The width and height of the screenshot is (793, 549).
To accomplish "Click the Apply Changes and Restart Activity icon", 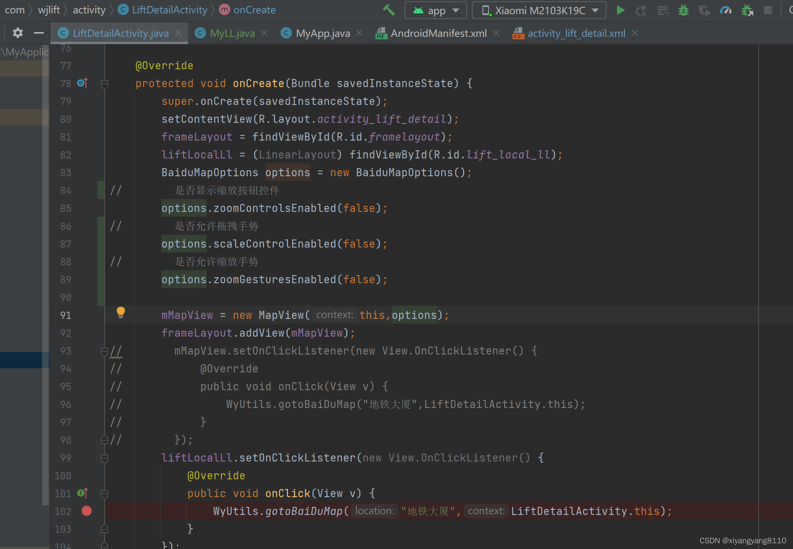I will (641, 10).
